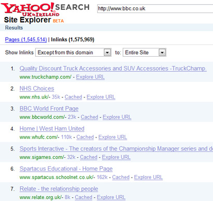View cached copy of www.nhs.uk
Screen dimensions: 213x201
73,97
